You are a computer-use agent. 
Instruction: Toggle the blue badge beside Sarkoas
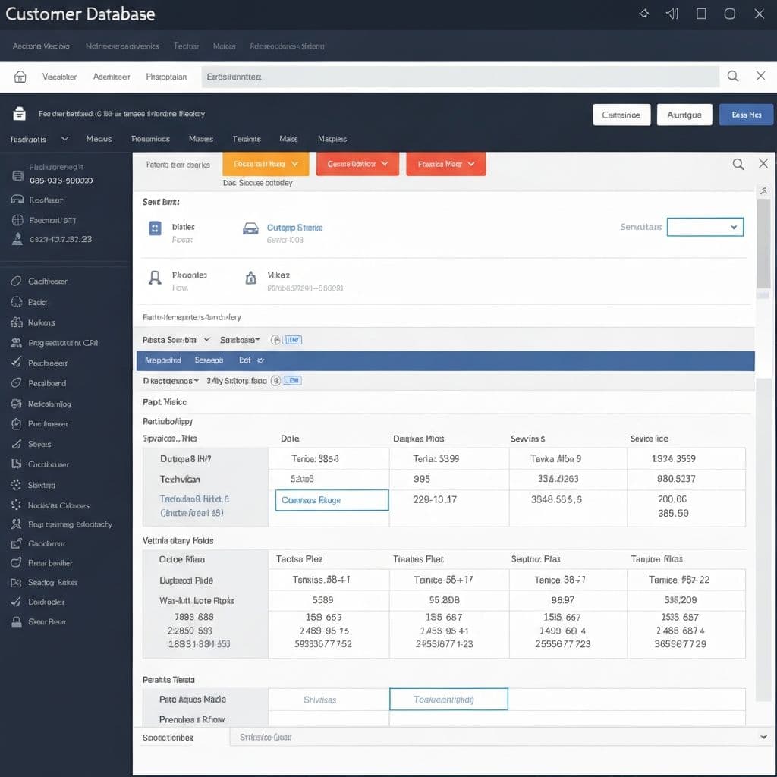pyautogui.click(x=292, y=340)
